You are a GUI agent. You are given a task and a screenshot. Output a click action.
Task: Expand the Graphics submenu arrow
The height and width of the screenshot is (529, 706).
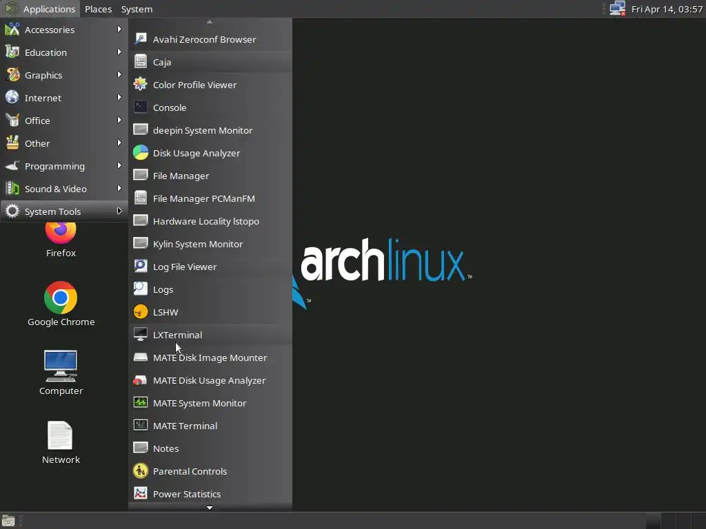[119, 74]
